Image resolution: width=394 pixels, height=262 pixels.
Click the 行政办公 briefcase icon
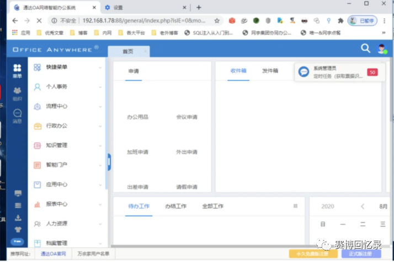point(38,126)
